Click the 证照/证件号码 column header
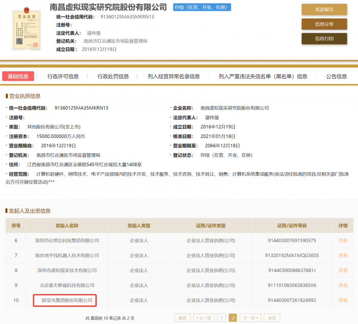 tap(292, 226)
